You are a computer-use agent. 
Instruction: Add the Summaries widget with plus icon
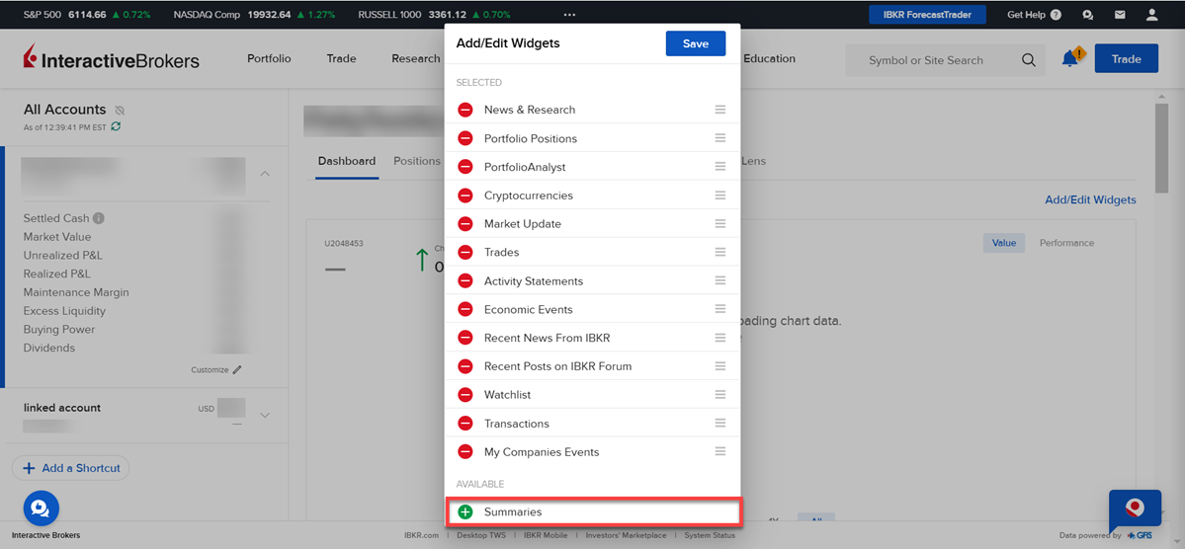click(466, 512)
